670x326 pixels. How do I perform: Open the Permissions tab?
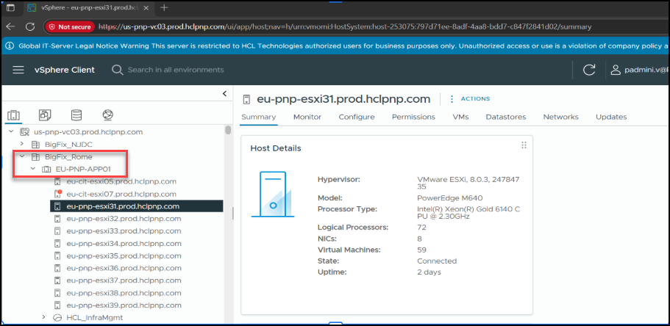click(x=413, y=117)
